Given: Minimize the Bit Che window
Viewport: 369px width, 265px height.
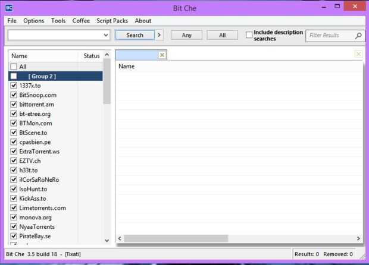Looking at the screenshot, I should pyautogui.click(x=324, y=7).
